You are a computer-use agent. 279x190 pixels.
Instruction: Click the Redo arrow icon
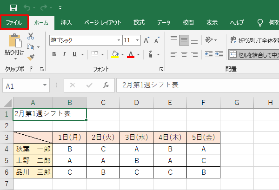[44, 7]
